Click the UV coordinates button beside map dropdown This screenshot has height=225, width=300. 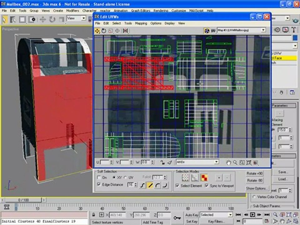[x=213, y=31]
